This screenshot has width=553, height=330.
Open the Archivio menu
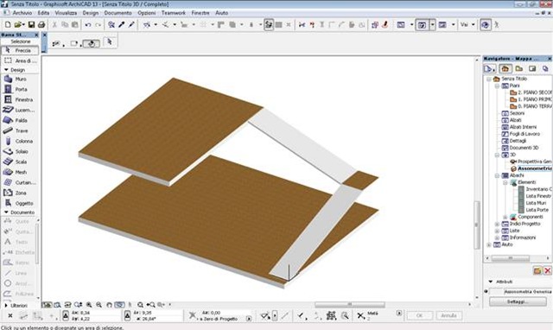[22, 13]
